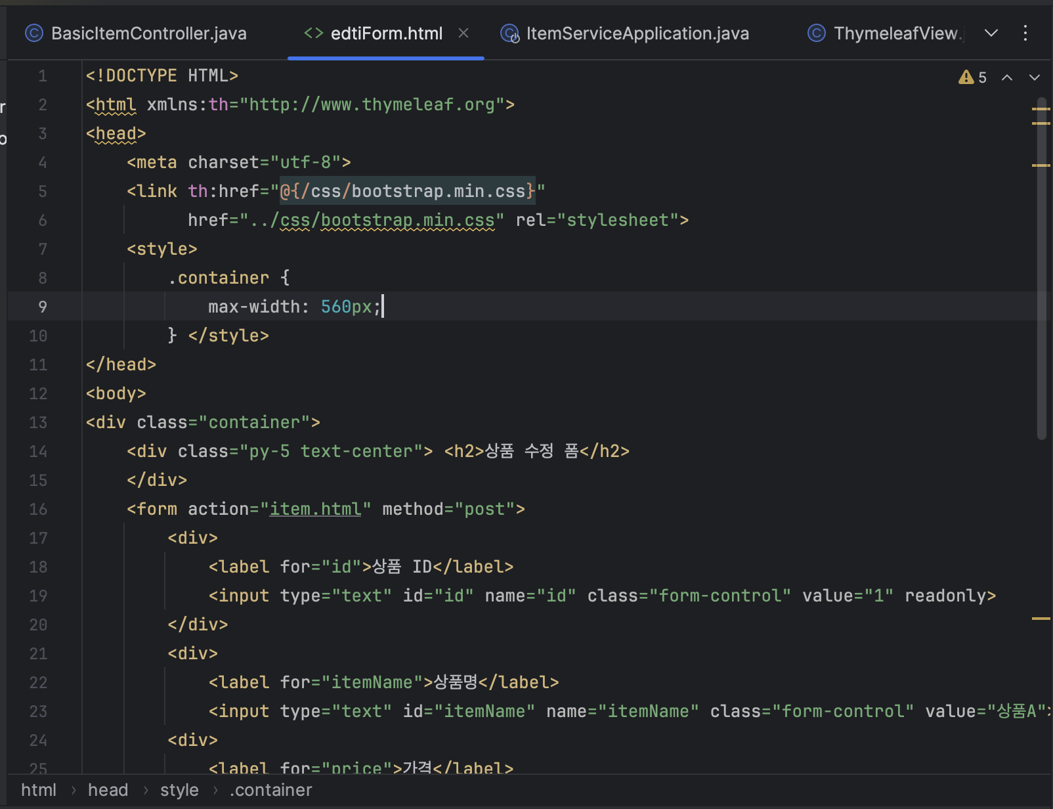Click the thymeleaf.org namespace URL

pos(372,104)
